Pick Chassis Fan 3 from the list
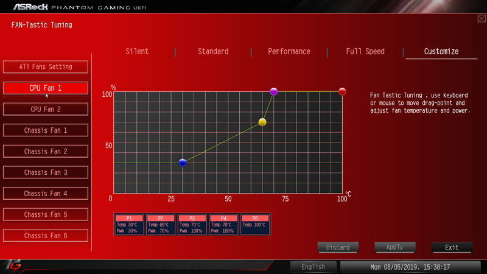This screenshot has height=274, width=487. [x=46, y=172]
